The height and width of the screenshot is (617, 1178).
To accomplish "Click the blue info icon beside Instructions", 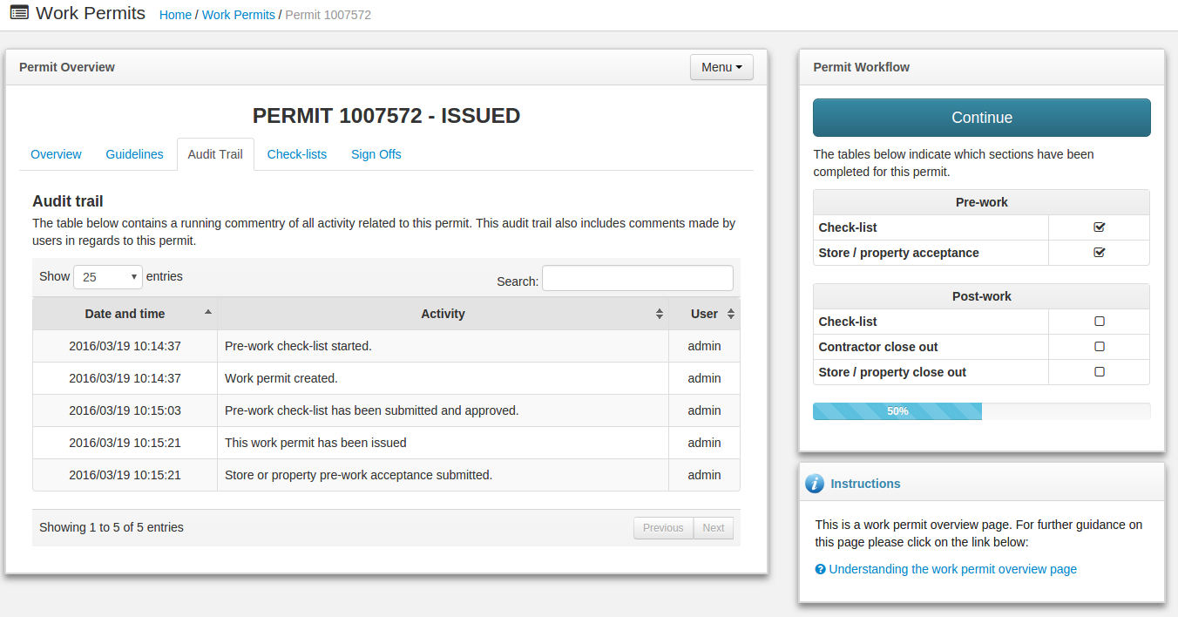I will 815,484.
